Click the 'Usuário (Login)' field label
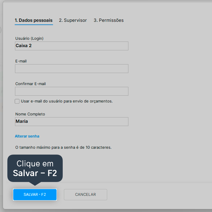The height and width of the screenshot is (212, 212). coord(29,38)
